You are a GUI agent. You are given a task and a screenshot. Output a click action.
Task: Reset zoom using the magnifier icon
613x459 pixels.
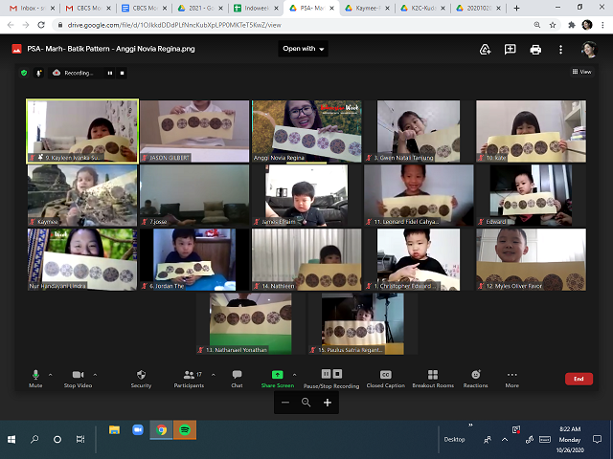click(x=306, y=404)
